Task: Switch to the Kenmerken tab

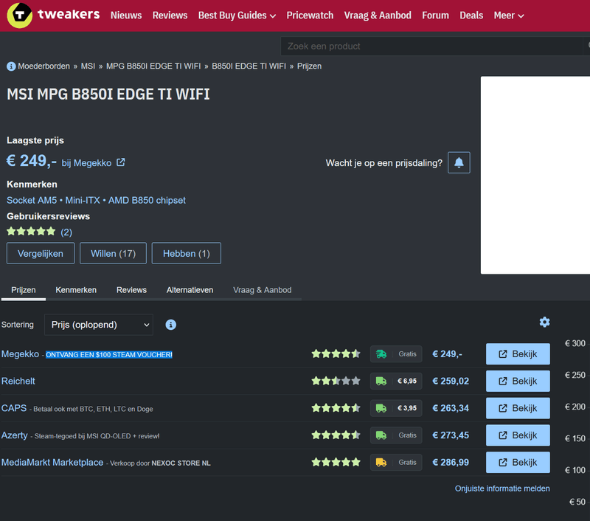Action: pyautogui.click(x=76, y=290)
